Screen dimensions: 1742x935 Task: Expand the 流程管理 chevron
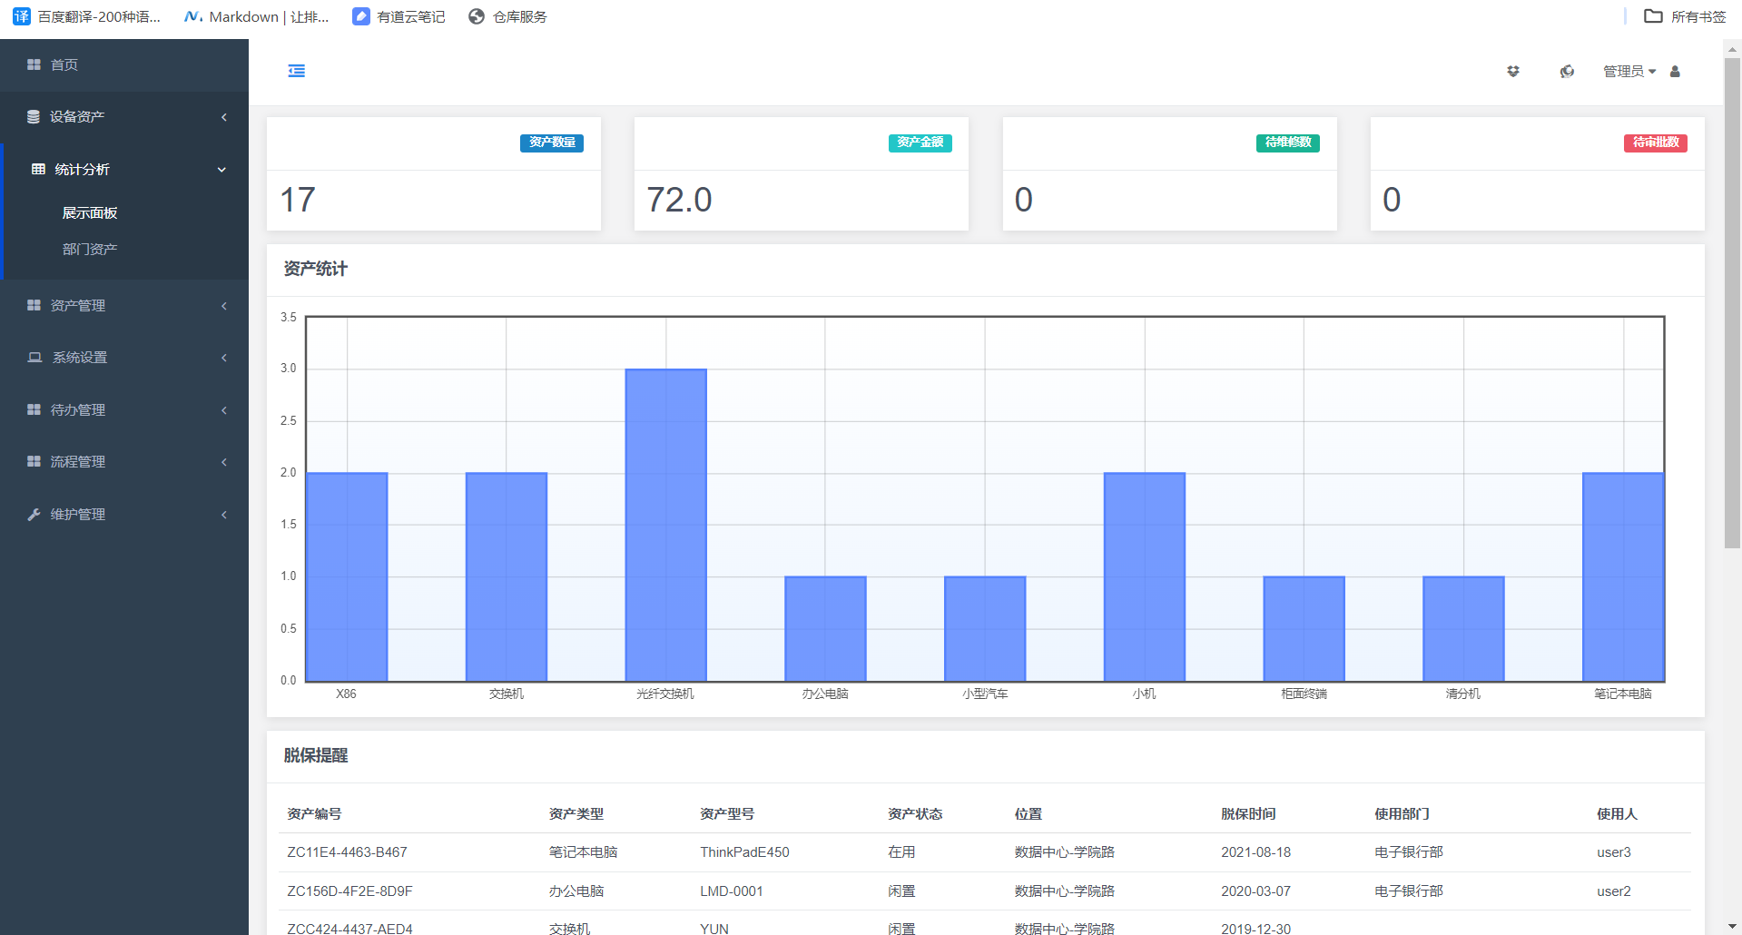coord(224,462)
